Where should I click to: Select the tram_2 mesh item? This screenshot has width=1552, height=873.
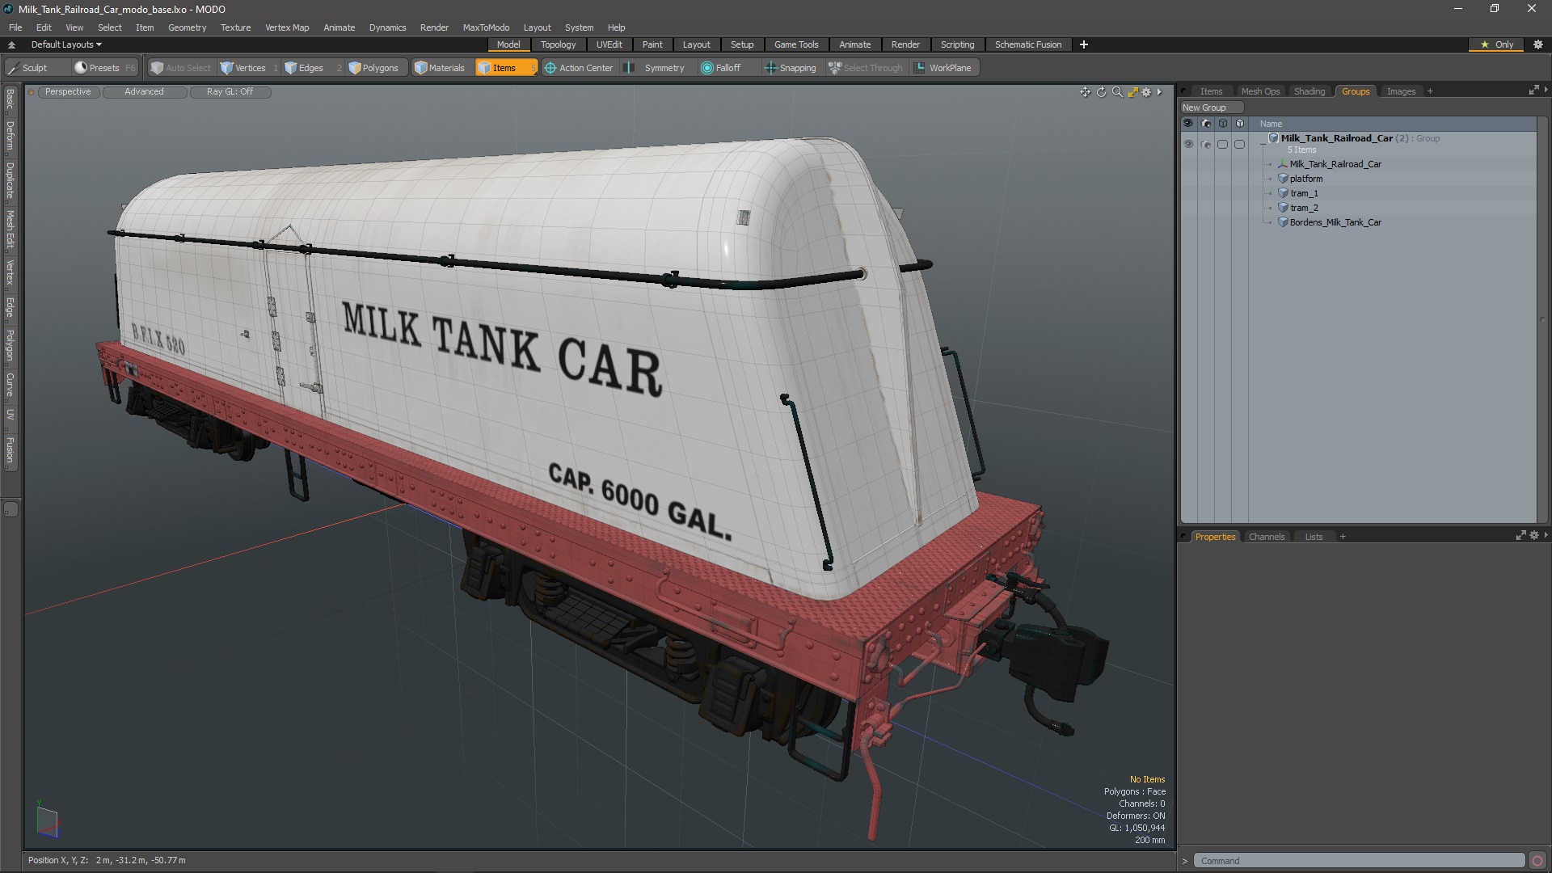click(x=1303, y=208)
